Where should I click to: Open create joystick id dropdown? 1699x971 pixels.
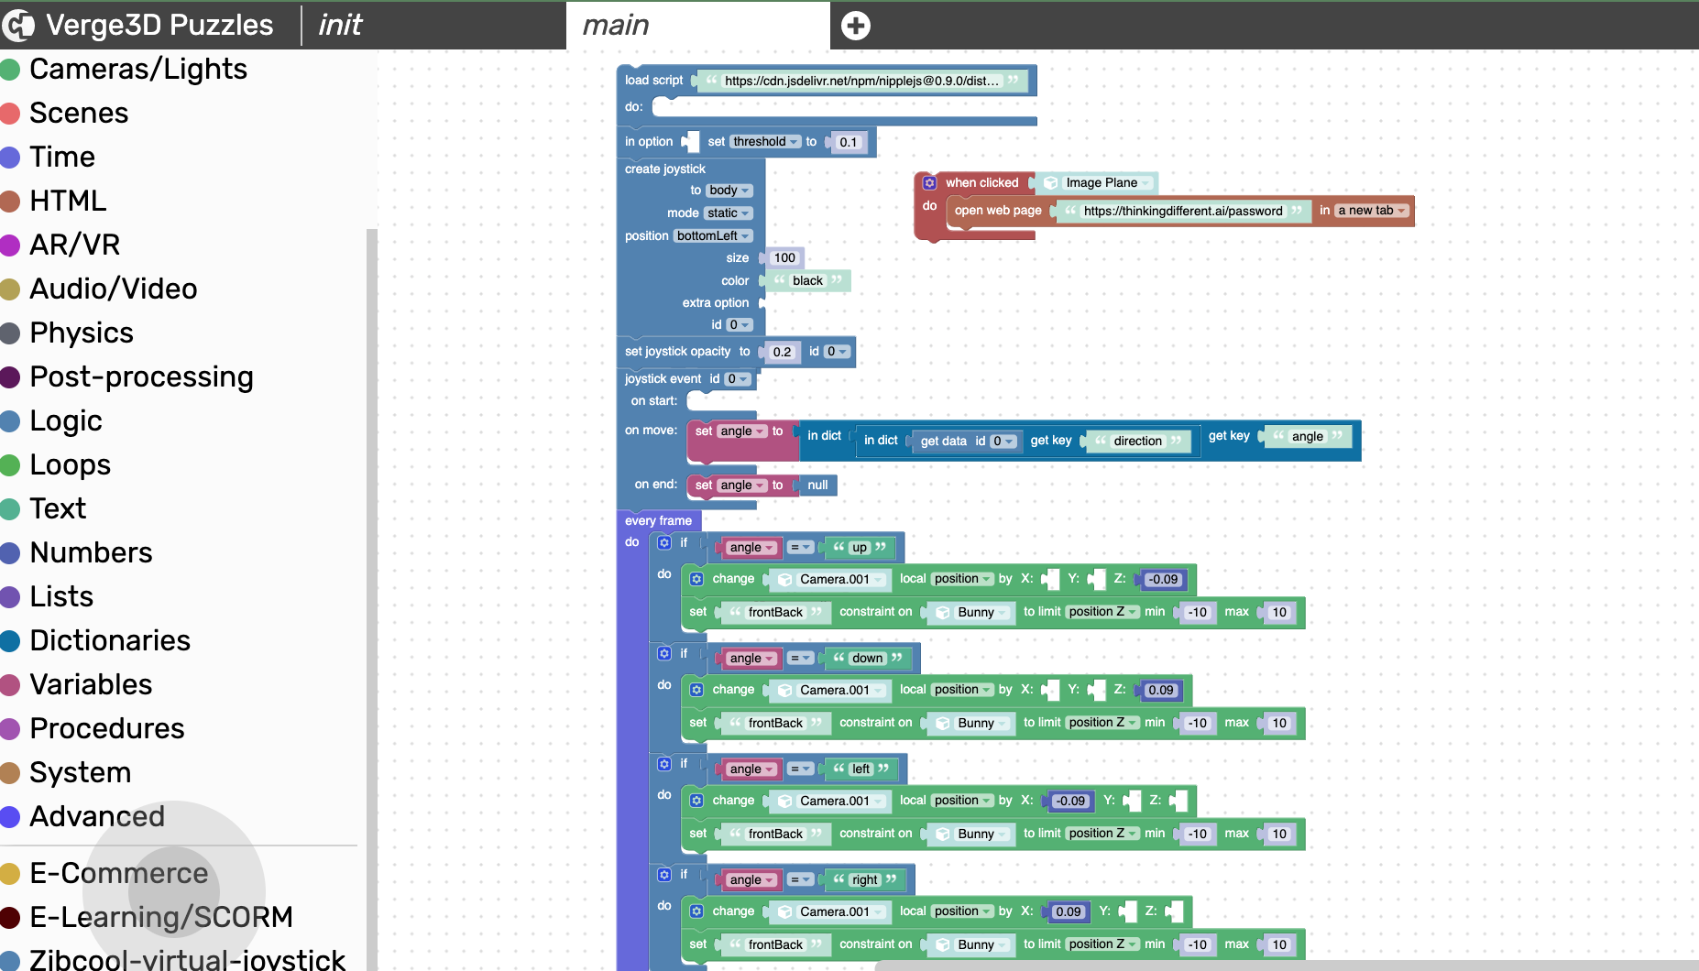pyautogui.click(x=740, y=325)
